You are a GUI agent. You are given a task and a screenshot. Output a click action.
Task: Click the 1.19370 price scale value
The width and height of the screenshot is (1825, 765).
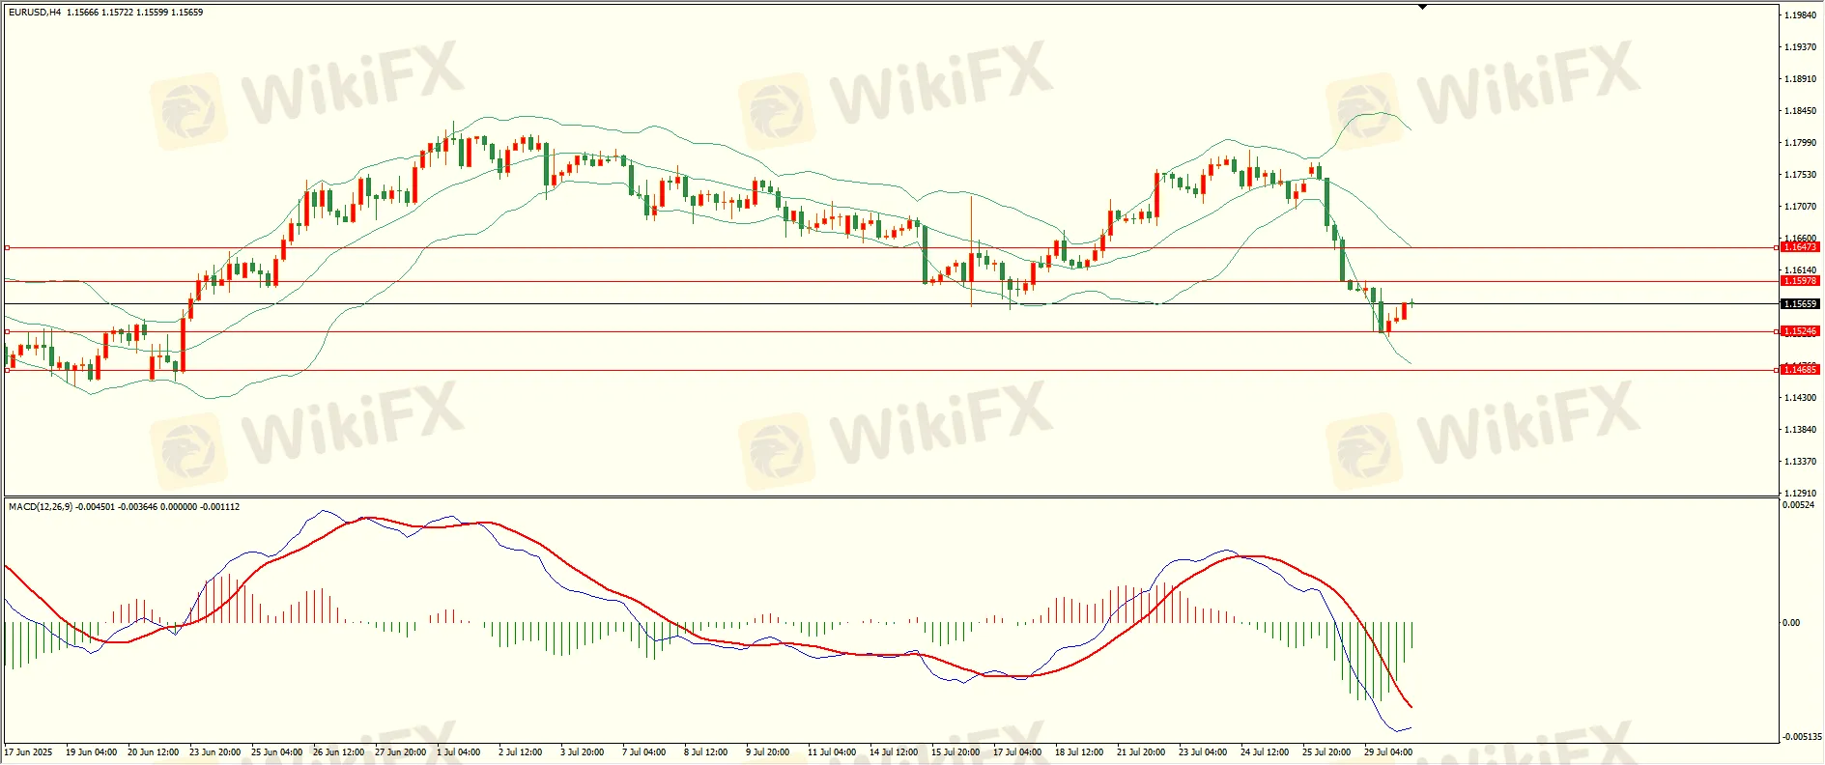coord(1800,47)
